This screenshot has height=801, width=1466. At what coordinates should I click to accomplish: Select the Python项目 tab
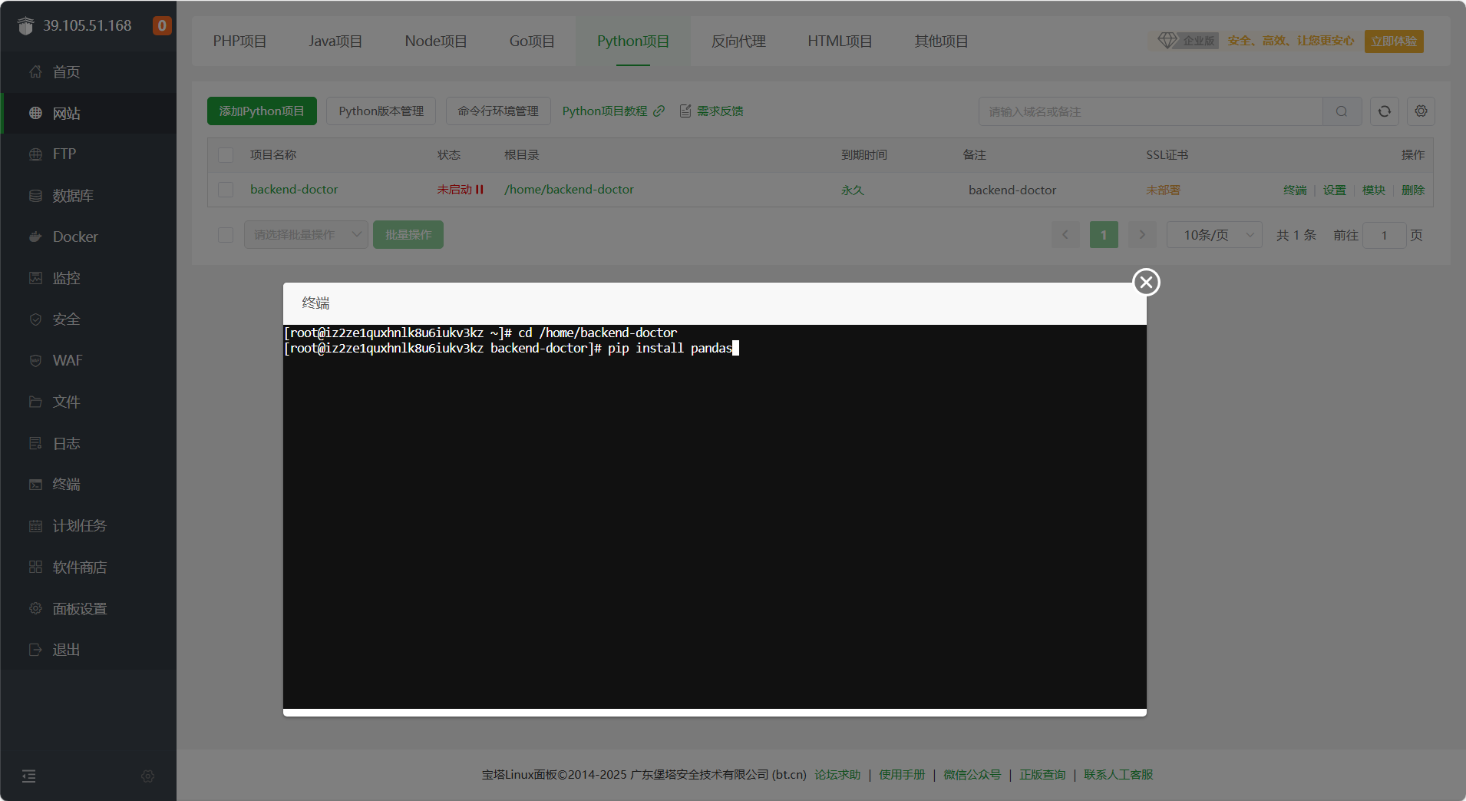(633, 41)
